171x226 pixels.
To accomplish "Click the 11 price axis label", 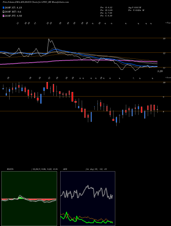I will [x=164, y=68].
